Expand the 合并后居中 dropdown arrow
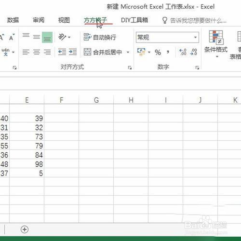This screenshot has width=241, height=241. 128,52
